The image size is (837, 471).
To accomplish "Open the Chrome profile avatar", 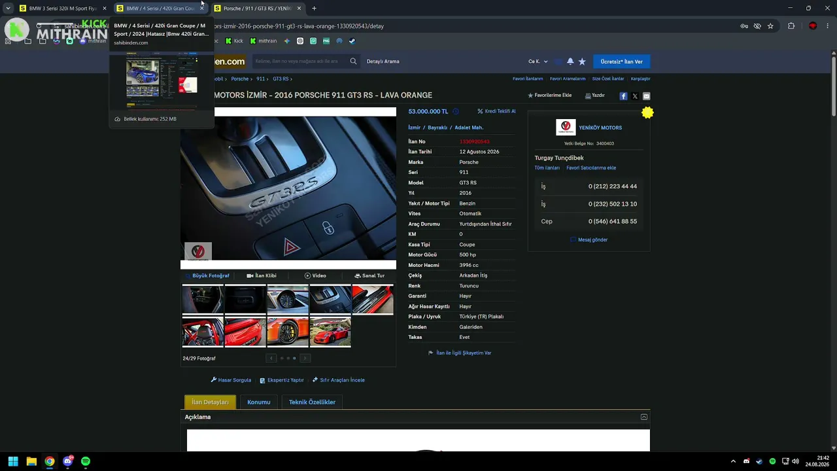I will click(813, 26).
